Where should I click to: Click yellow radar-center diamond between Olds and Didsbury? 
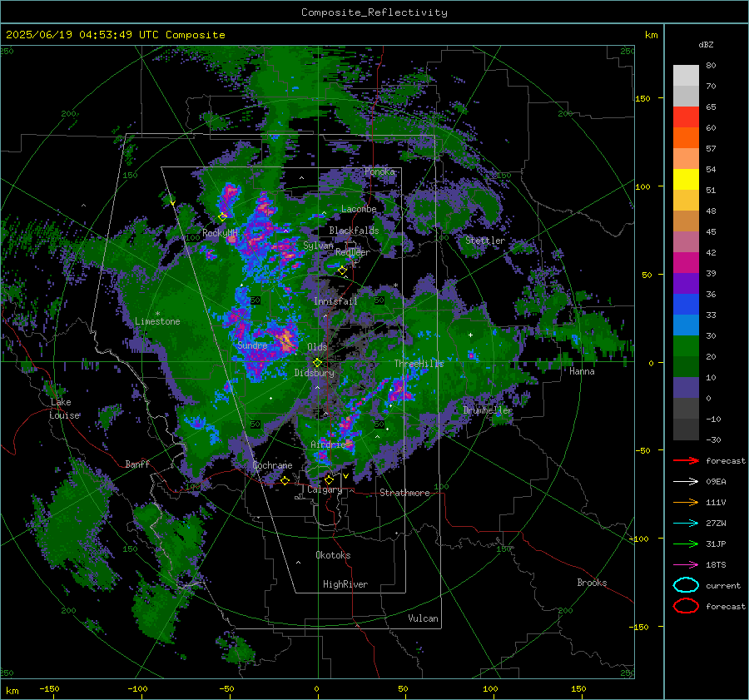pos(317,363)
